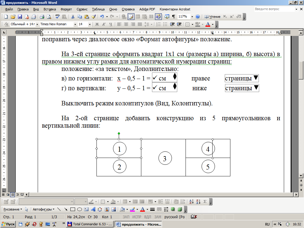
Task: Click the AutoSum sigma icon
Action: pos(205,202)
